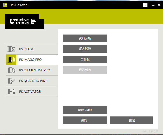Close the PS Desktop window

pos(159,5)
